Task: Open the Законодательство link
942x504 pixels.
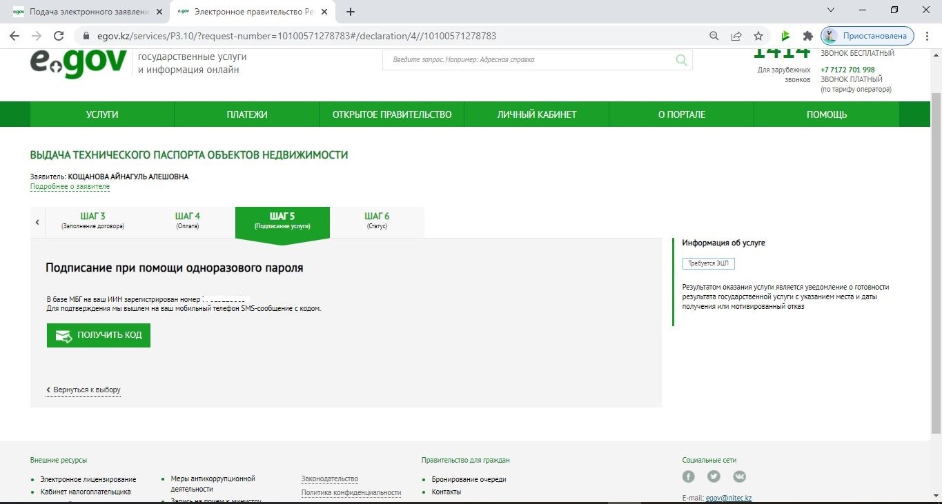Action: tap(330, 478)
